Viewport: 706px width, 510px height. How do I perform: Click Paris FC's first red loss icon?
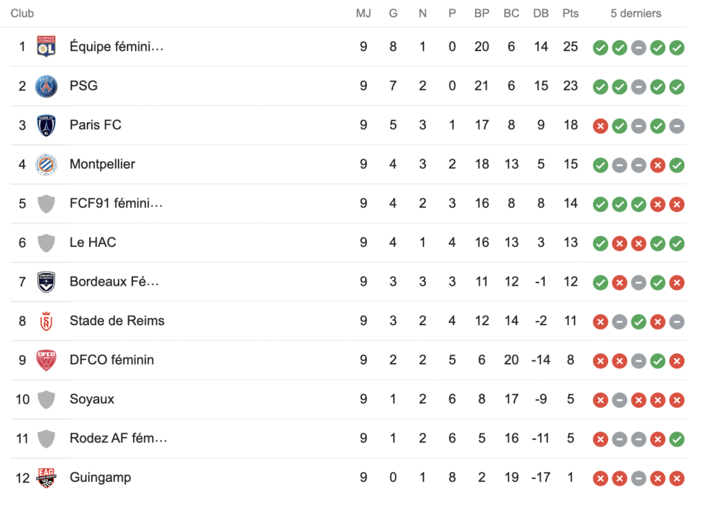[601, 126]
